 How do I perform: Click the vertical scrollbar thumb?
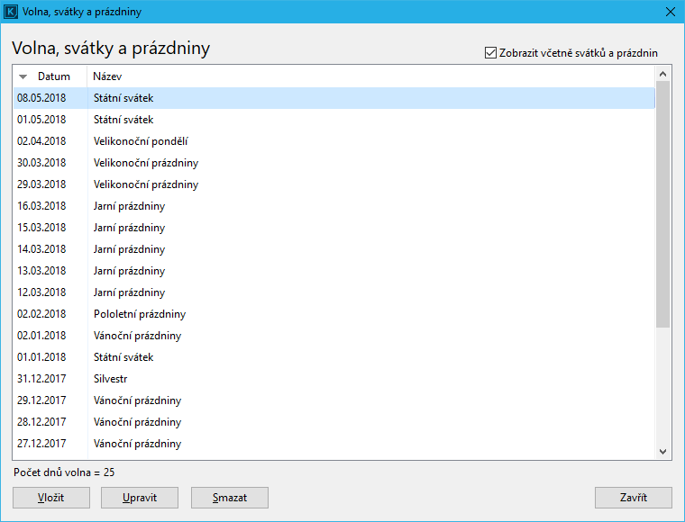coord(663,202)
